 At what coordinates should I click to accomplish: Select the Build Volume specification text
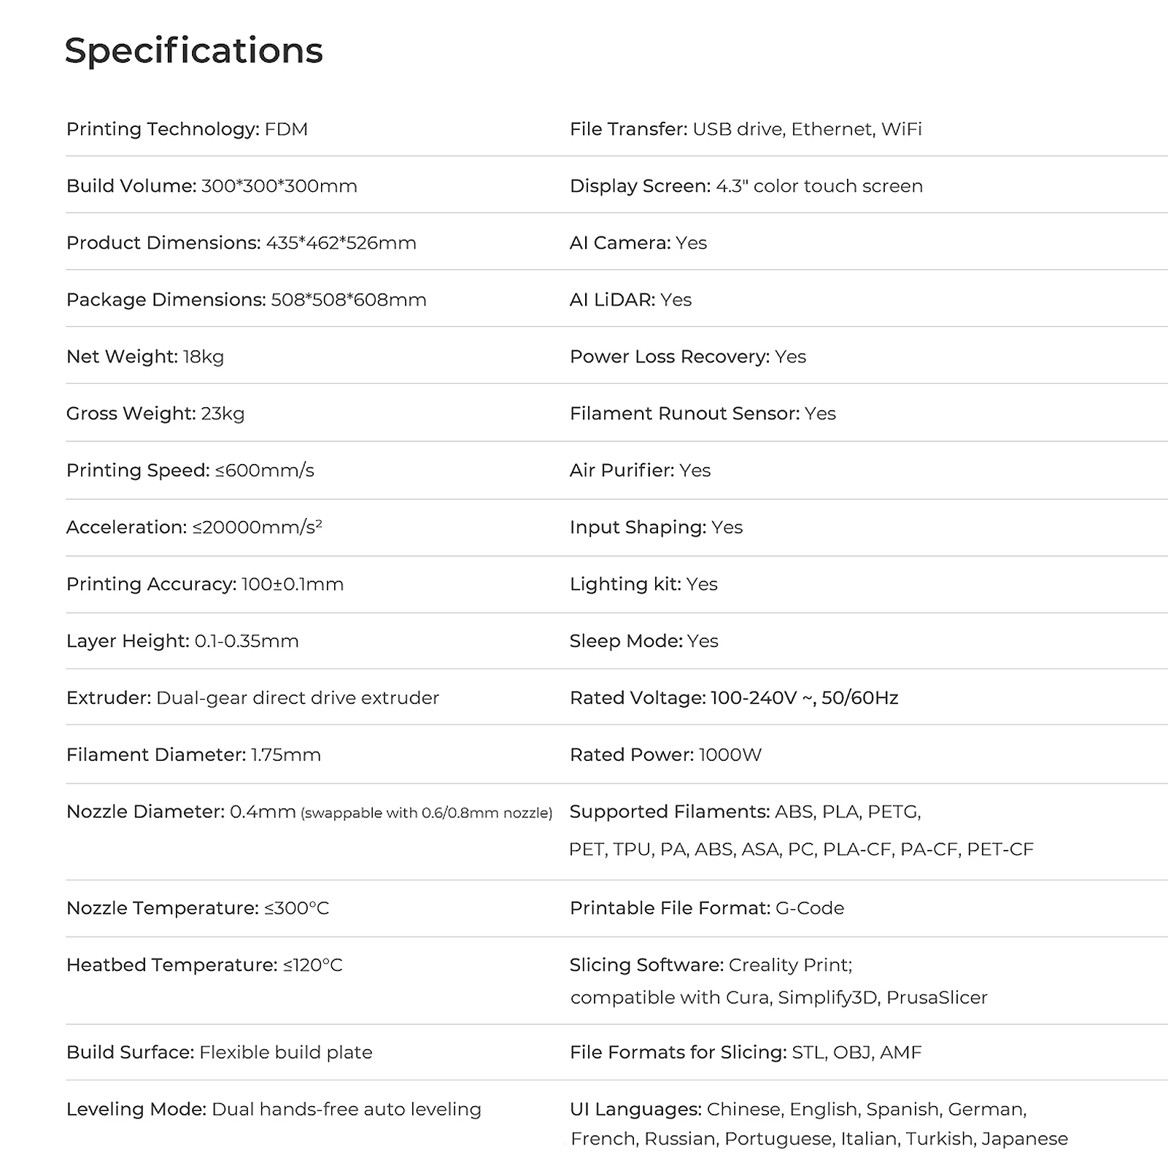click(212, 186)
